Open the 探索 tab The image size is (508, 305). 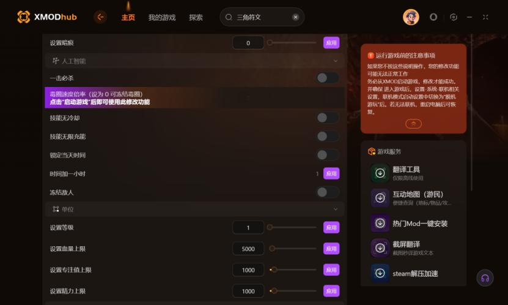click(196, 18)
